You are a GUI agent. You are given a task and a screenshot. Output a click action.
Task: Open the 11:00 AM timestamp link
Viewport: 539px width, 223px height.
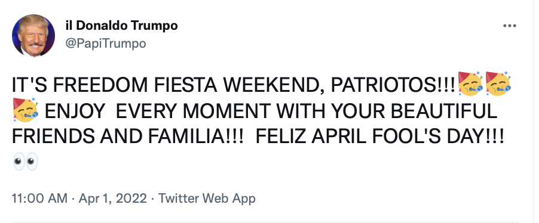40,199
